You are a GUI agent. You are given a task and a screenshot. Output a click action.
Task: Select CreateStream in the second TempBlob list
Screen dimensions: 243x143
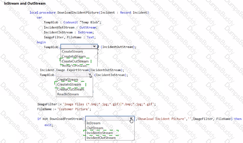coord(67,80)
